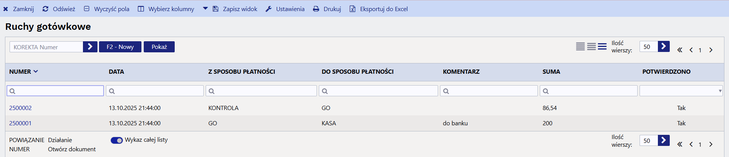729x157 pixels.
Task: Select the medium row spacing icon
Action: click(591, 47)
